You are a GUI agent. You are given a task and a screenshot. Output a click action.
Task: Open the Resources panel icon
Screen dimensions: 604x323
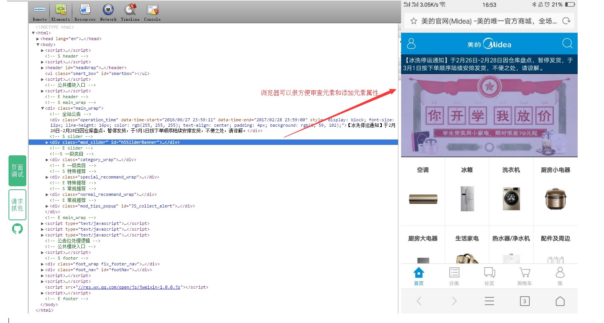tap(85, 12)
